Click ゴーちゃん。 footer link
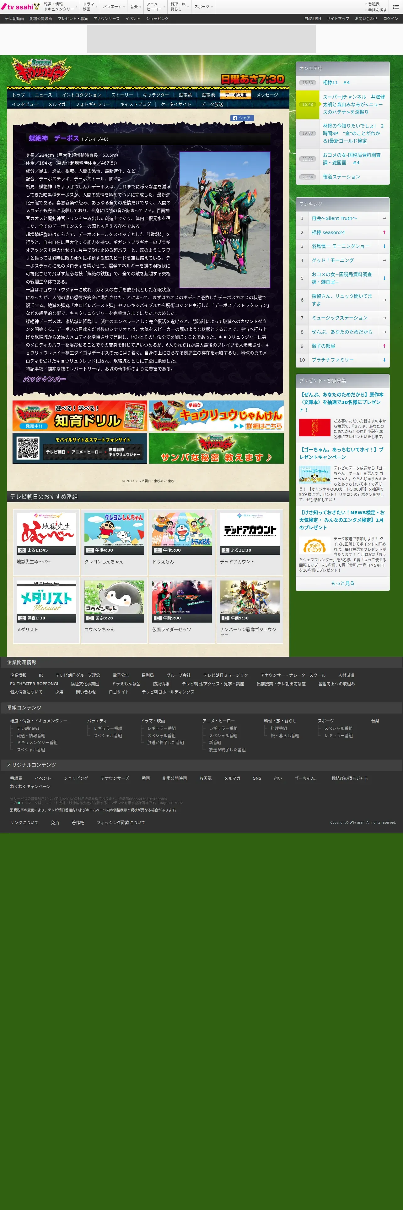403x1210 pixels. click(x=306, y=778)
